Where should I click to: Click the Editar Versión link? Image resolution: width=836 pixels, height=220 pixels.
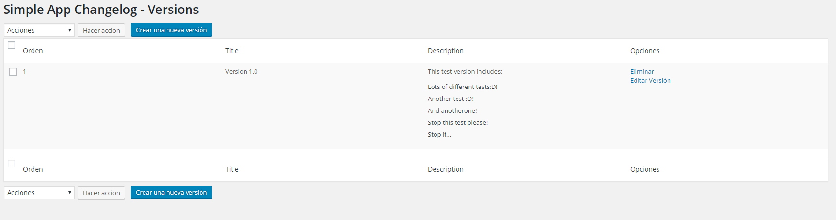pyautogui.click(x=650, y=80)
